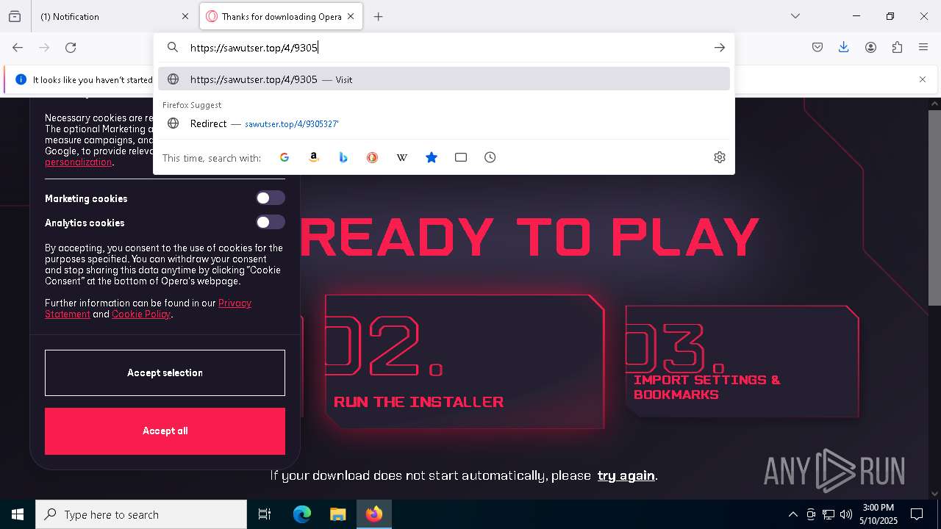Dismiss the notification bar
This screenshot has height=529, width=941.
(923, 79)
